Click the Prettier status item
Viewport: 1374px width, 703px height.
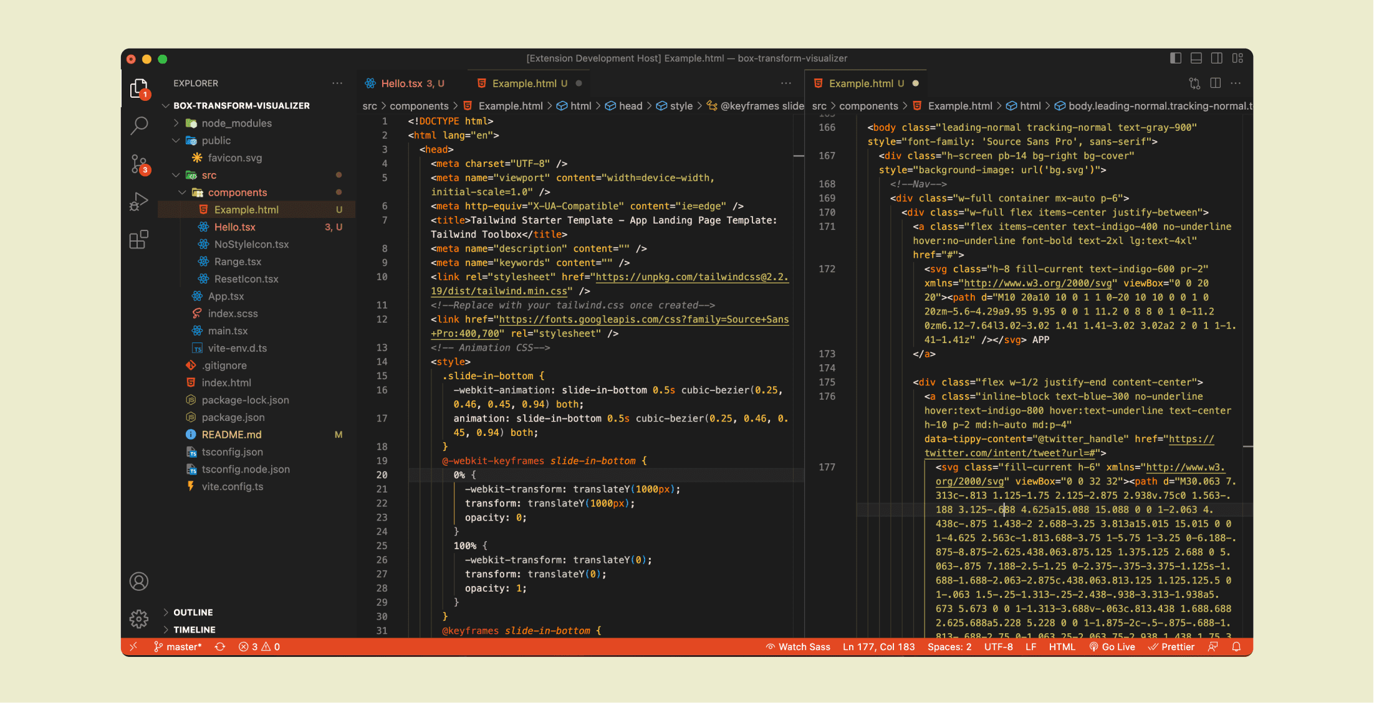[1171, 647]
